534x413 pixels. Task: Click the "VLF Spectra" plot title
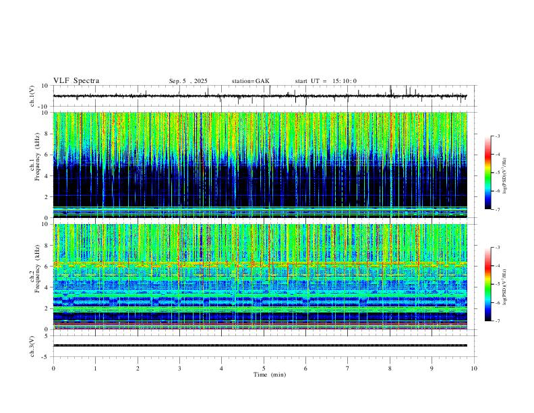(x=76, y=81)
